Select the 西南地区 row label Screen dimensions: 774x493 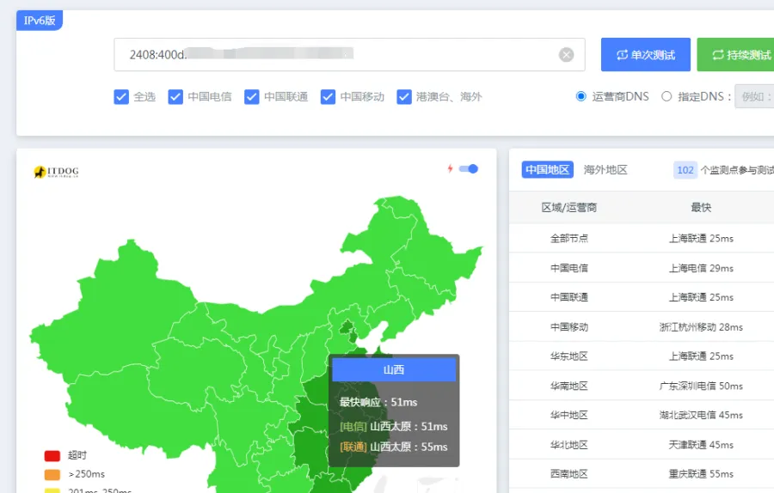[x=569, y=474]
